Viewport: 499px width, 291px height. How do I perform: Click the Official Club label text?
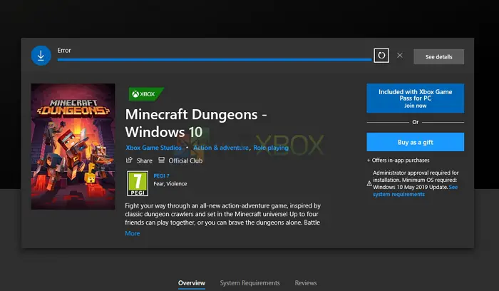point(185,160)
